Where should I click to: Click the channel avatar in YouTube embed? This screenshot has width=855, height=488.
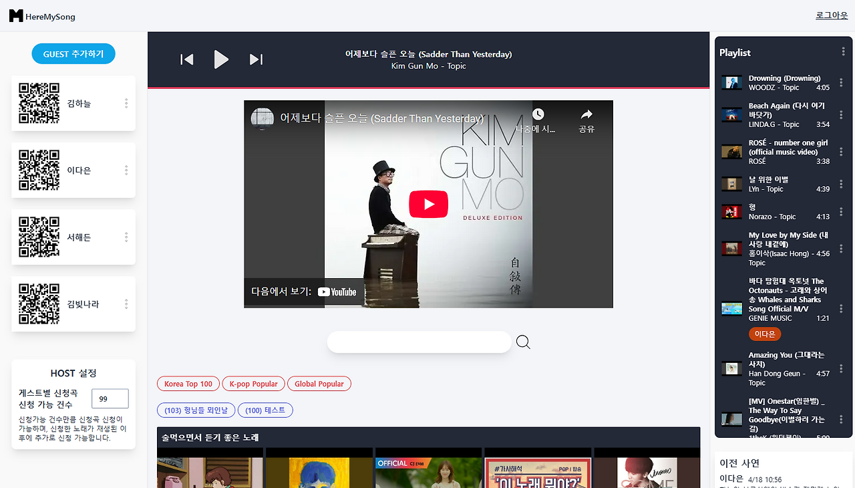[x=262, y=118]
